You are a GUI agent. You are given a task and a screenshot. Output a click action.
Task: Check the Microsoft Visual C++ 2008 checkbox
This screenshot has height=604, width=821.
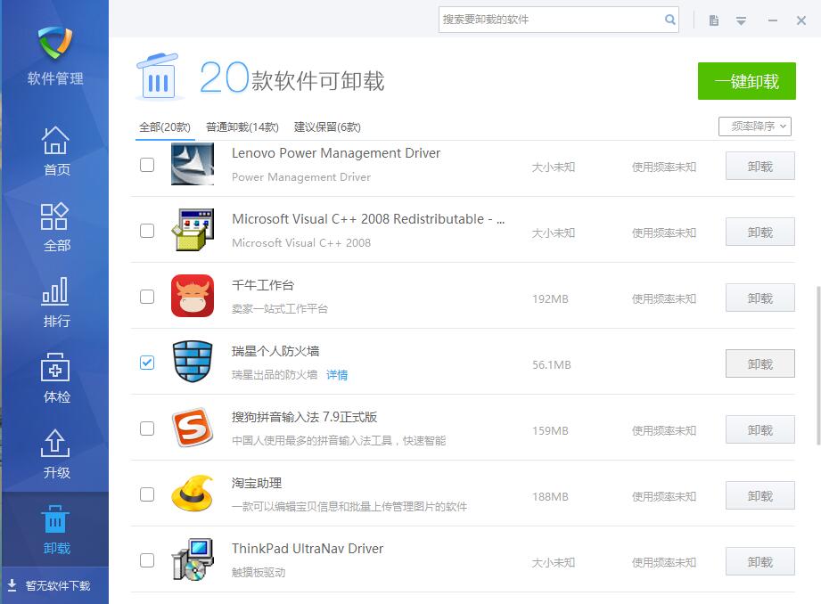(147, 231)
